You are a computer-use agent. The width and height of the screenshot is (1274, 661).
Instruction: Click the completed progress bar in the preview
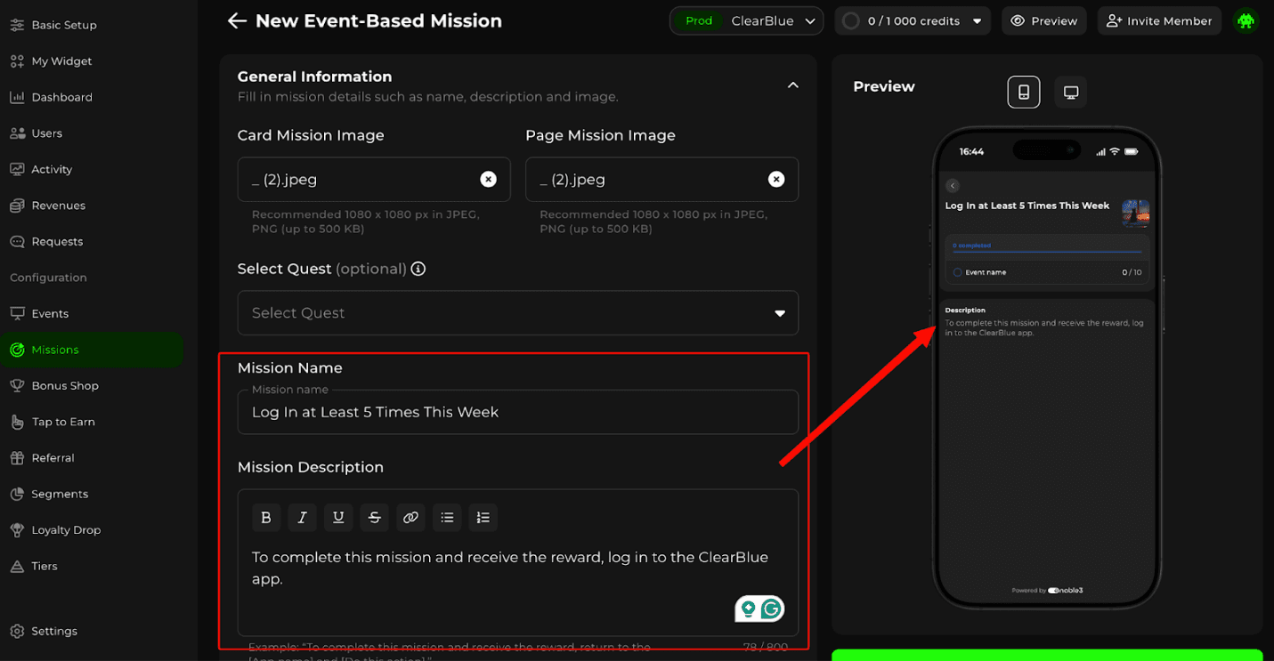click(1047, 252)
